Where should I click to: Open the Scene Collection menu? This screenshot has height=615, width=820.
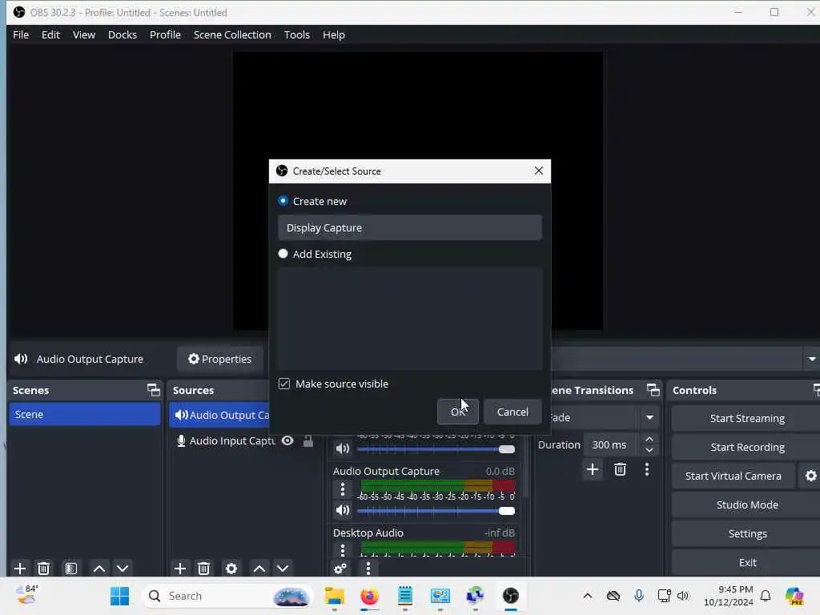pos(232,34)
